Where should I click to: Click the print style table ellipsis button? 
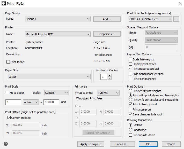pyautogui.click(x=176, y=19)
